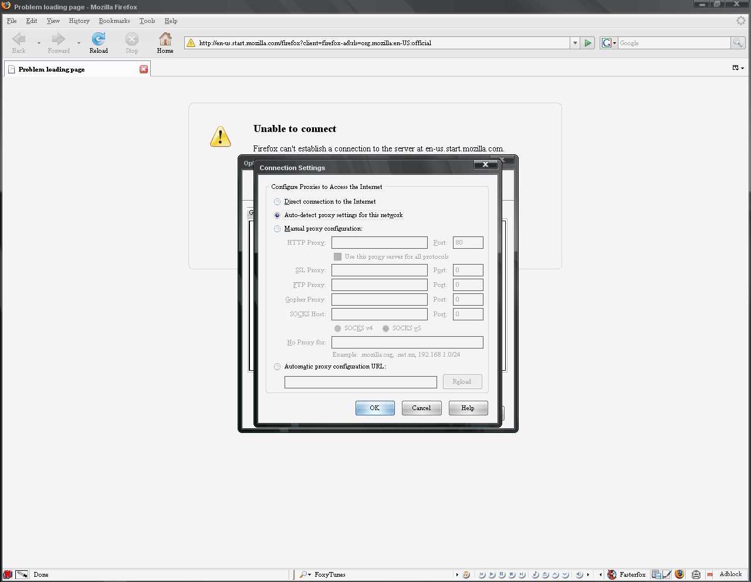Open the Tools menu
This screenshot has width=751, height=582.
pyautogui.click(x=147, y=21)
